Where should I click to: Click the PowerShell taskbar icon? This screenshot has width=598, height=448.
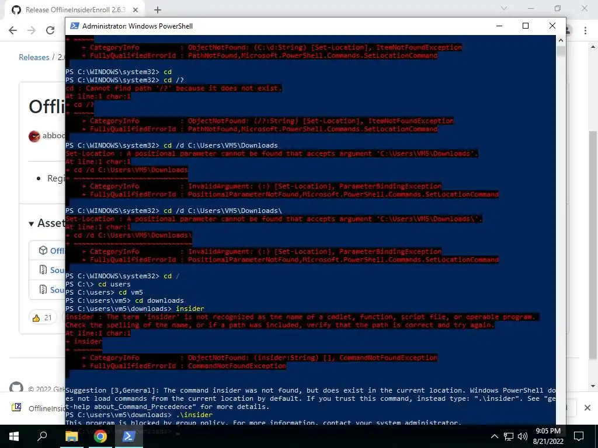click(x=128, y=436)
